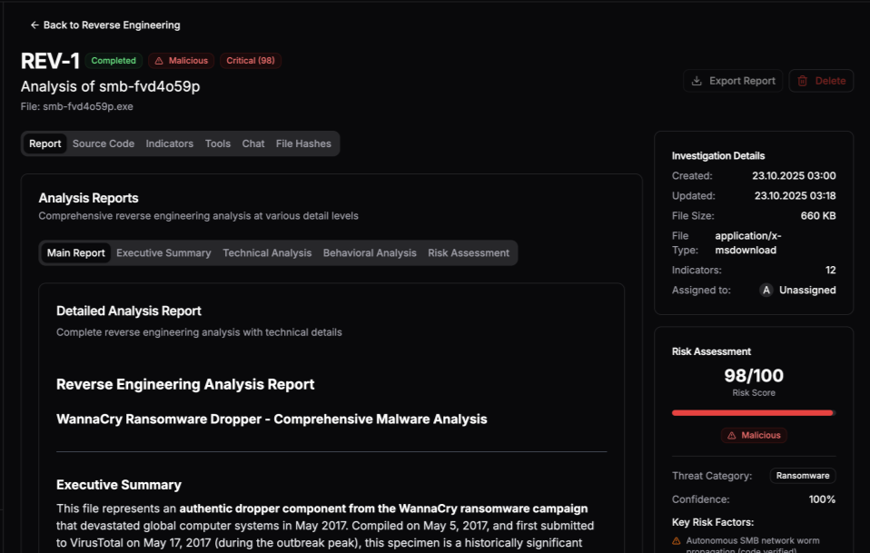The height and width of the screenshot is (553, 870).
Task: Click the Ransomware threat category badge
Action: [x=802, y=476]
